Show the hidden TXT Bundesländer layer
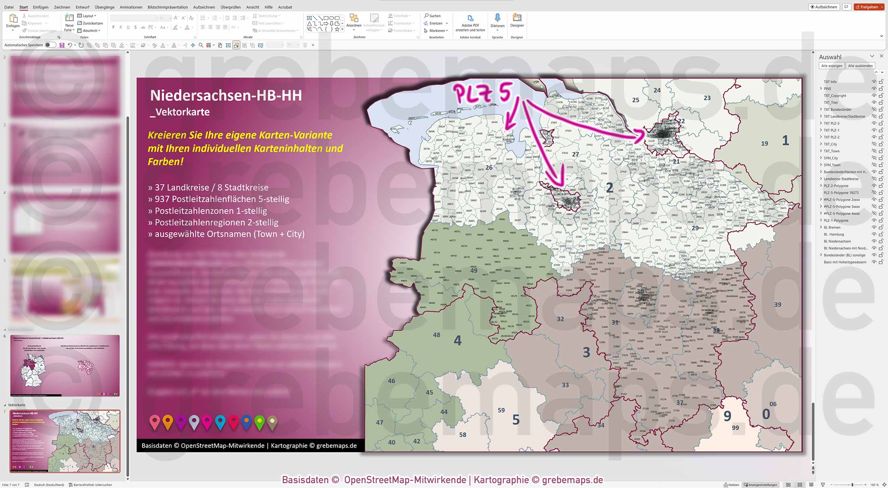The image size is (888, 488). point(874,109)
